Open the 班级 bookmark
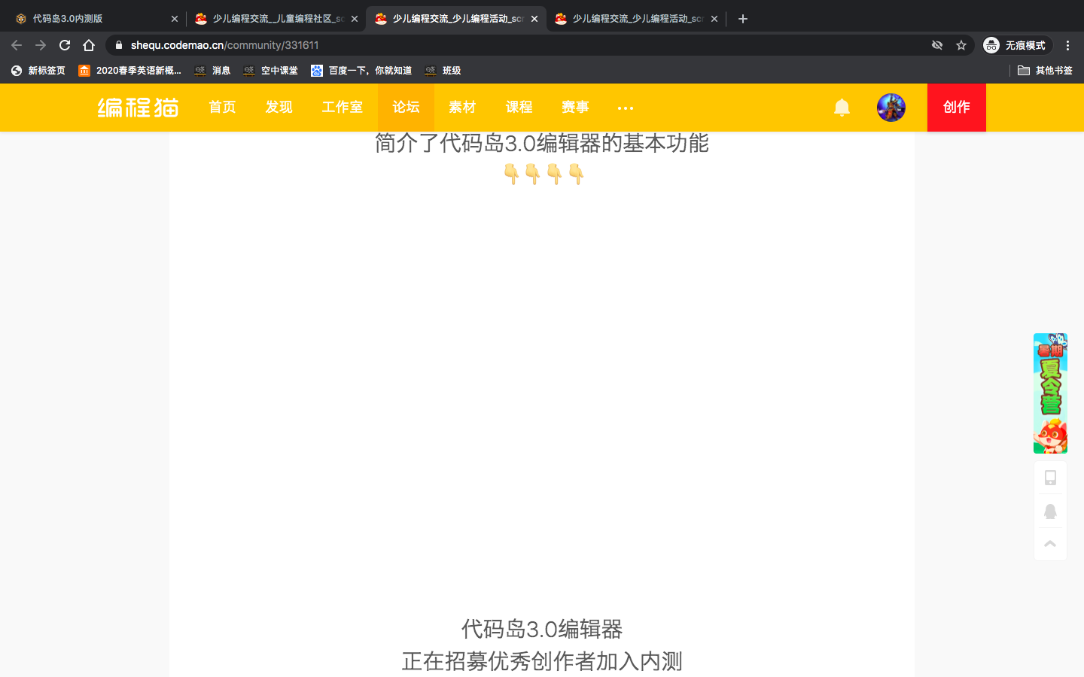This screenshot has width=1084, height=677. point(443,71)
